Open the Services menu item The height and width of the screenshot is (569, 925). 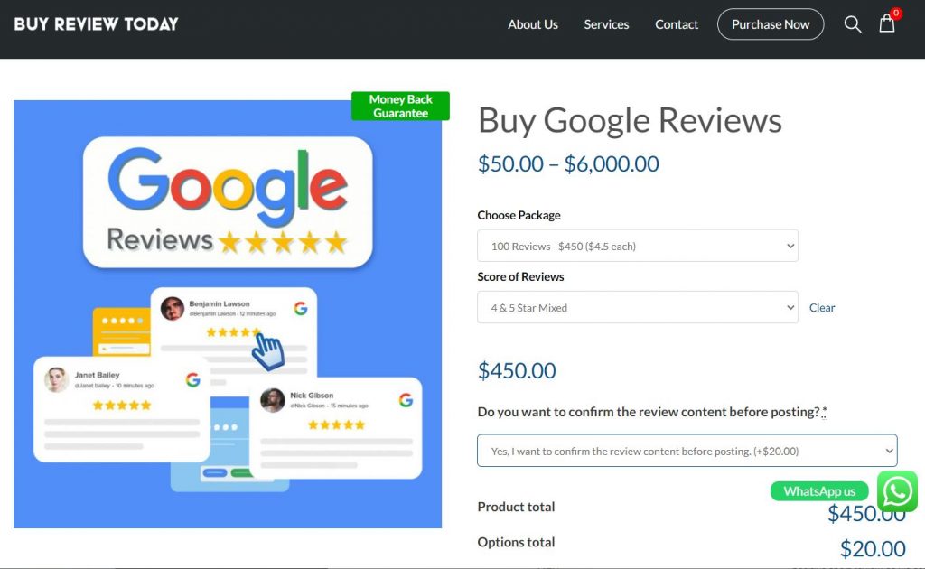point(606,24)
